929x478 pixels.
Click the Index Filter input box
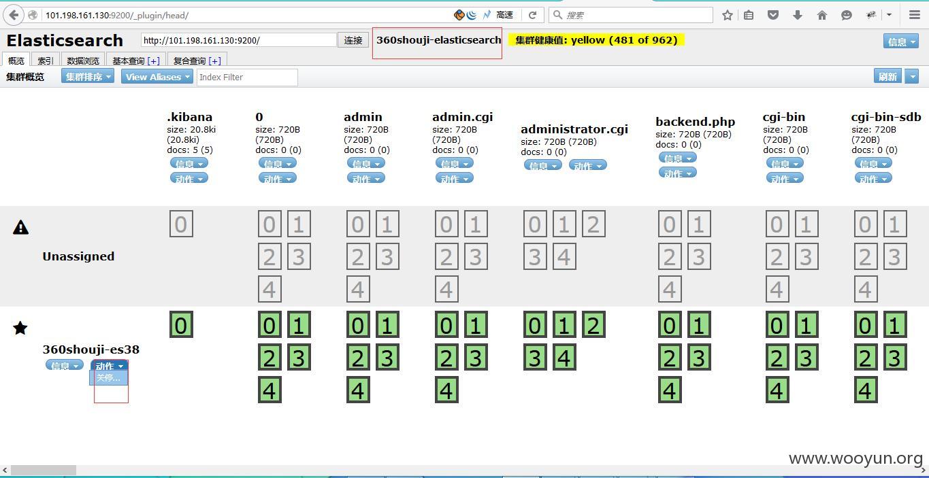247,77
